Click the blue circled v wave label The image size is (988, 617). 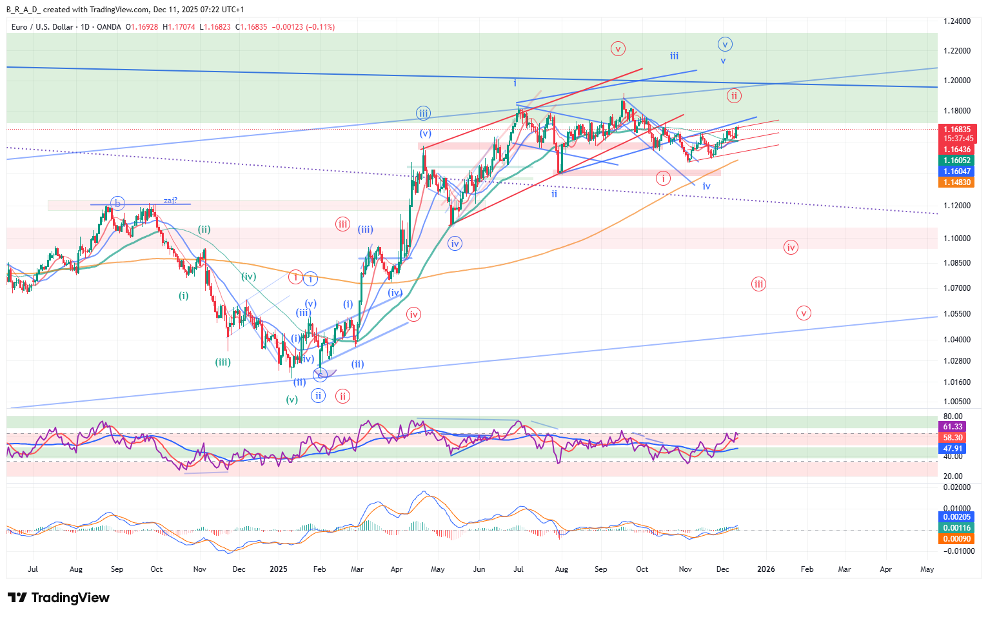[x=725, y=44]
